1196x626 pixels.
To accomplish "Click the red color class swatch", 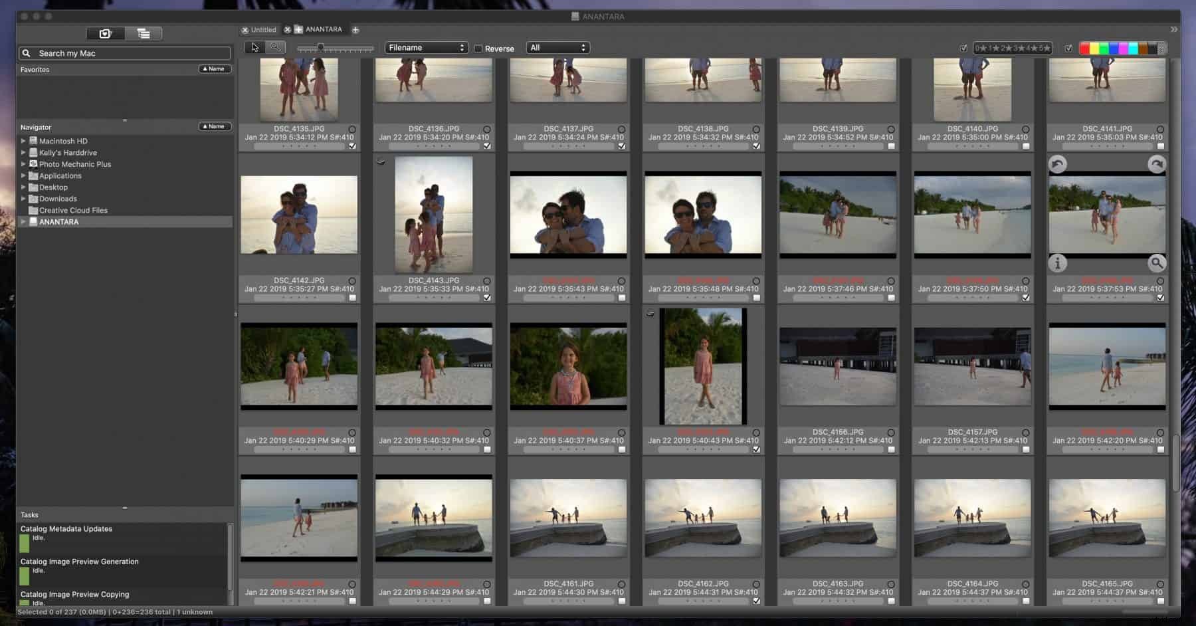I will coord(1084,47).
